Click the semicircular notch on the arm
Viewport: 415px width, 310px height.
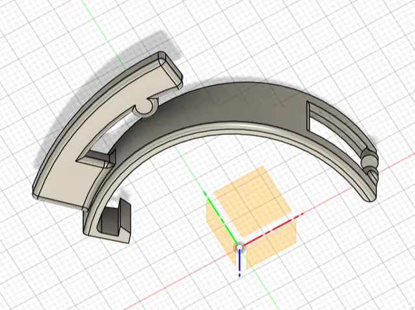145,108
